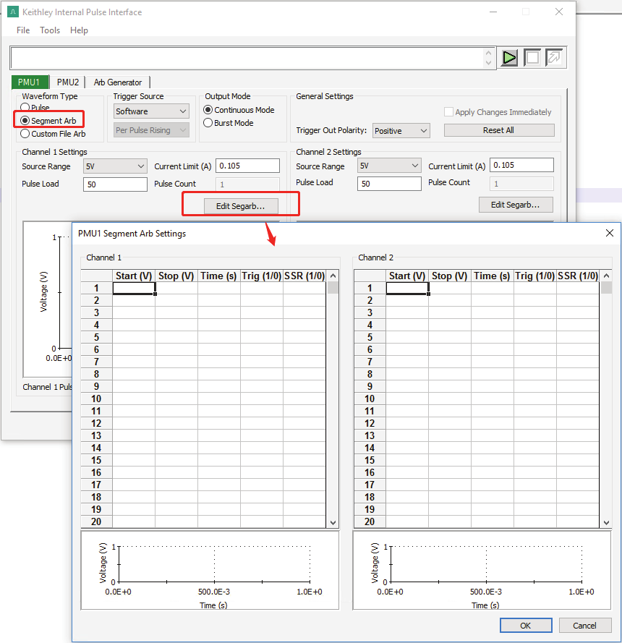
Task: Click Channel 1 Current Limit field
Action: [247, 166]
